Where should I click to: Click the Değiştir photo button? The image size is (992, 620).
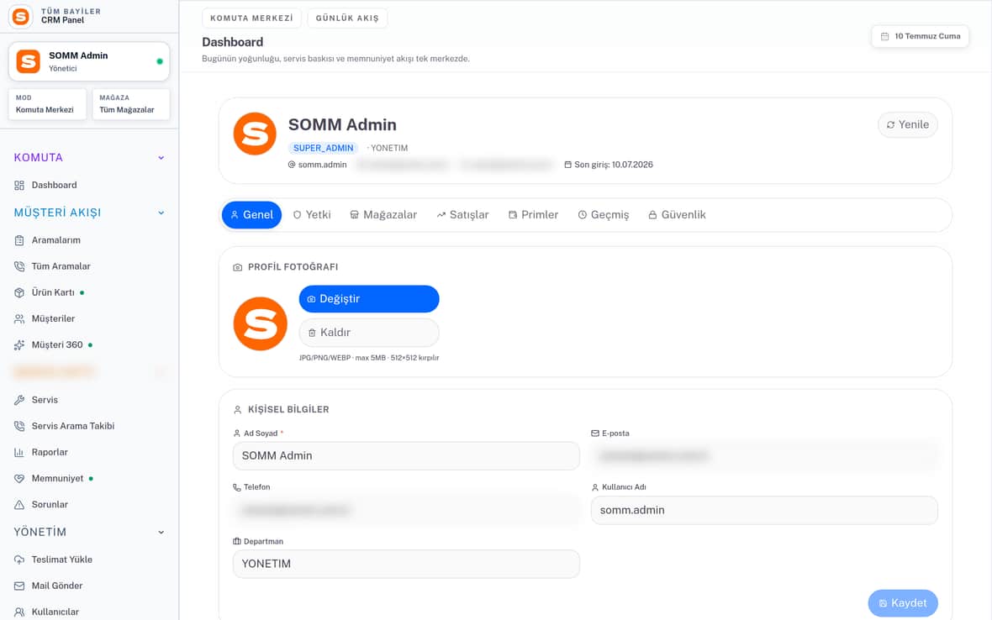[x=369, y=299]
